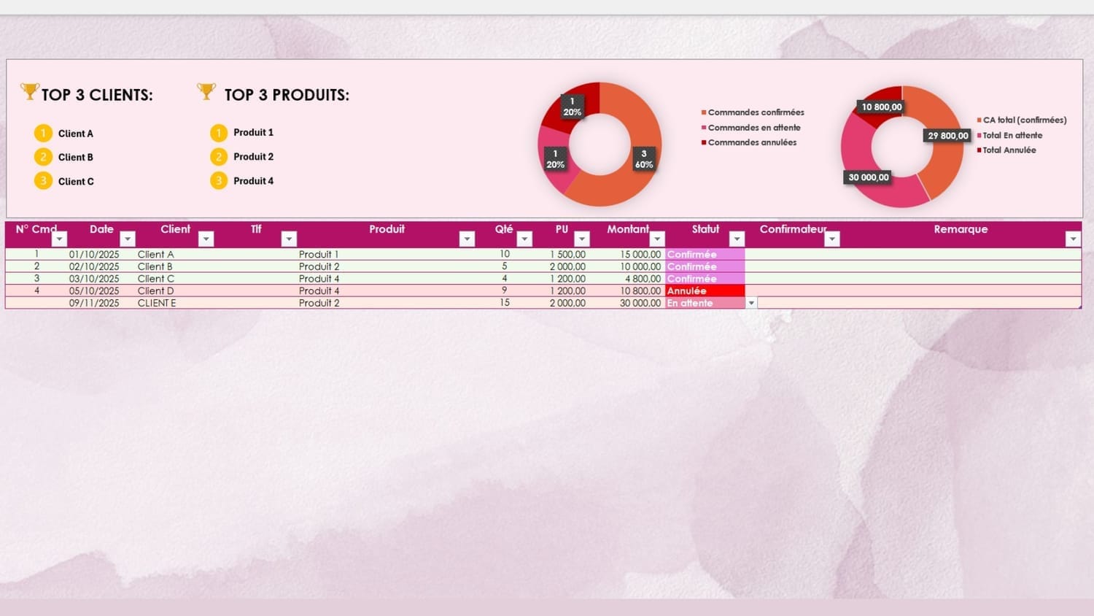1094x616 pixels.
Task: Open the Date column filter dropdown
Action: pos(128,239)
